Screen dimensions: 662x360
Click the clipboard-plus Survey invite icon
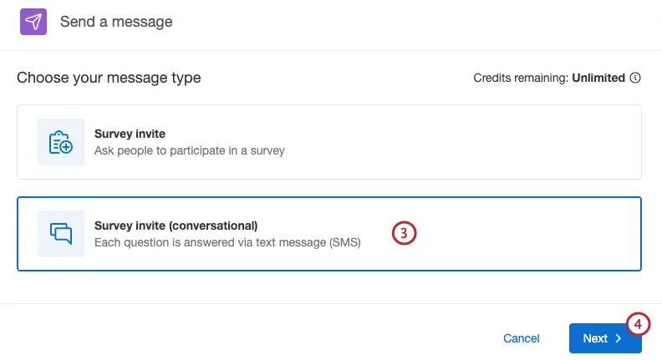[x=61, y=142]
